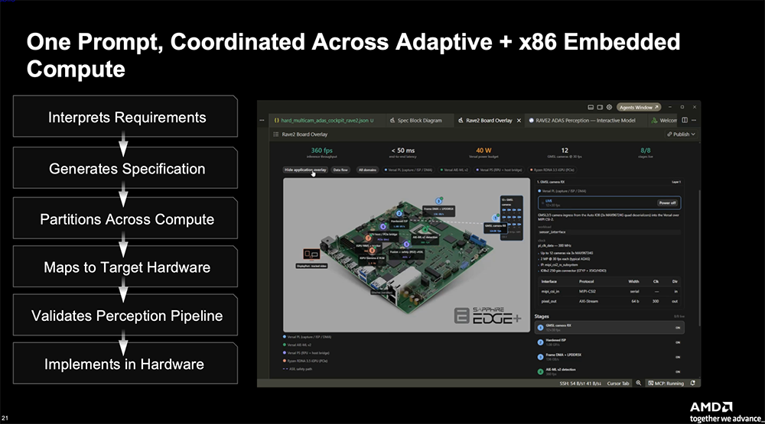Click the 360 fps inference throughput metric
765x424 pixels.
tap(321, 153)
